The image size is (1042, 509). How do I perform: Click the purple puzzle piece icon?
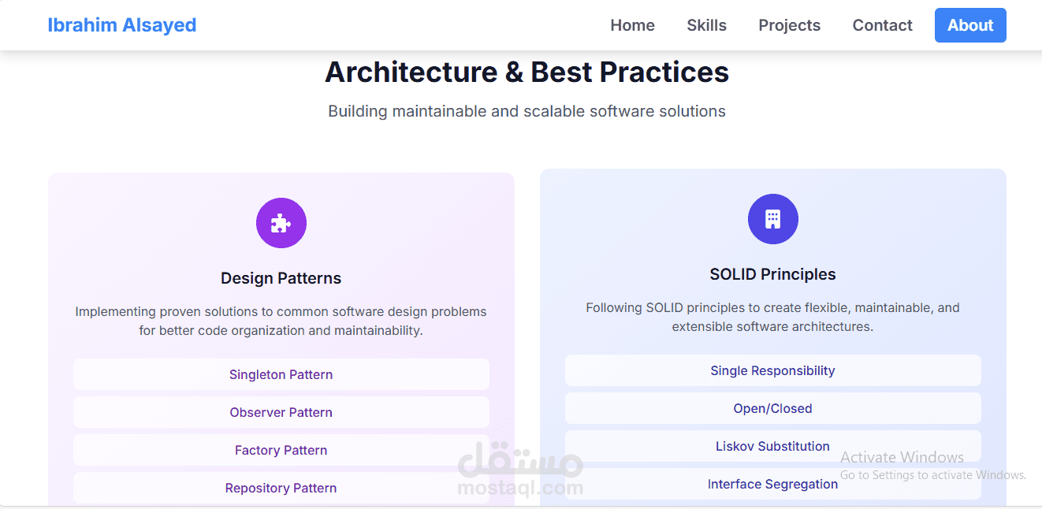coord(281,223)
